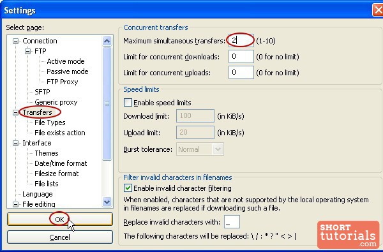Screen dimensions: 383x252
Task: Click the page tree scroll up arrow
Action: coord(107,41)
